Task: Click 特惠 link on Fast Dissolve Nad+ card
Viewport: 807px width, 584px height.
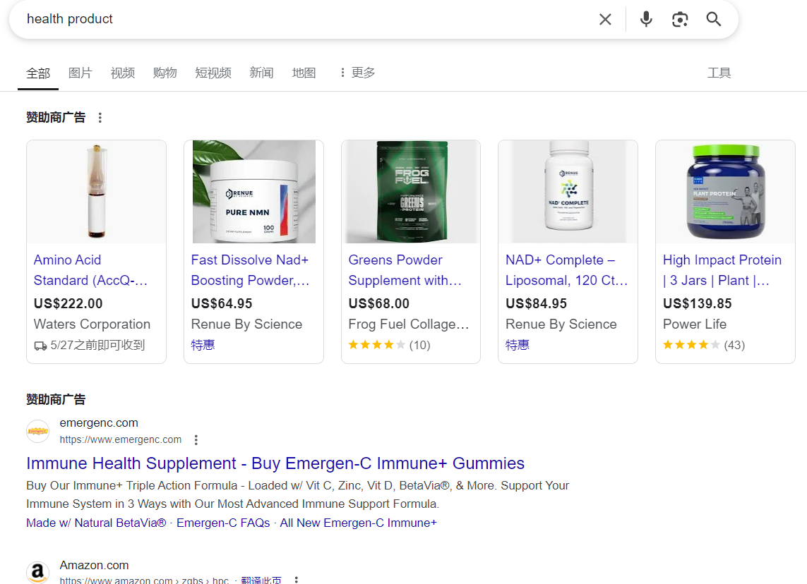Action: (x=203, y=345)
